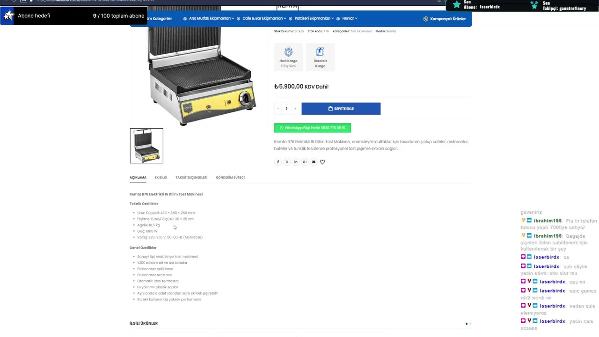599x337 pixels.
Task: Add product with SEPETE EKLE button
Action: (341, 109)
